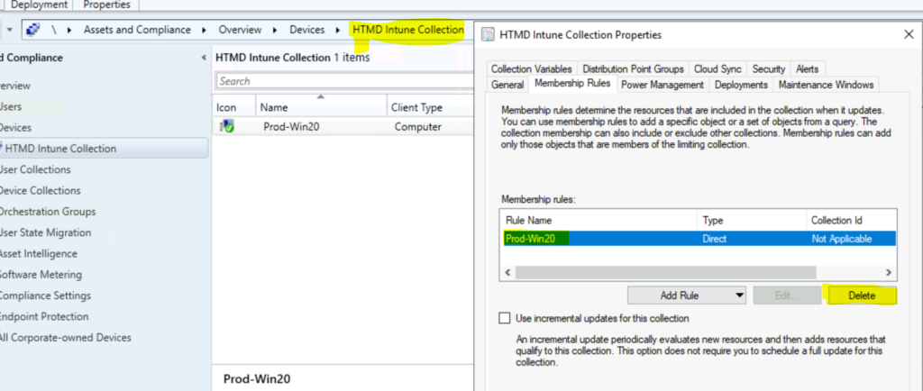
Task: Sort devices by Name column header
Action: tap(322, 107)
